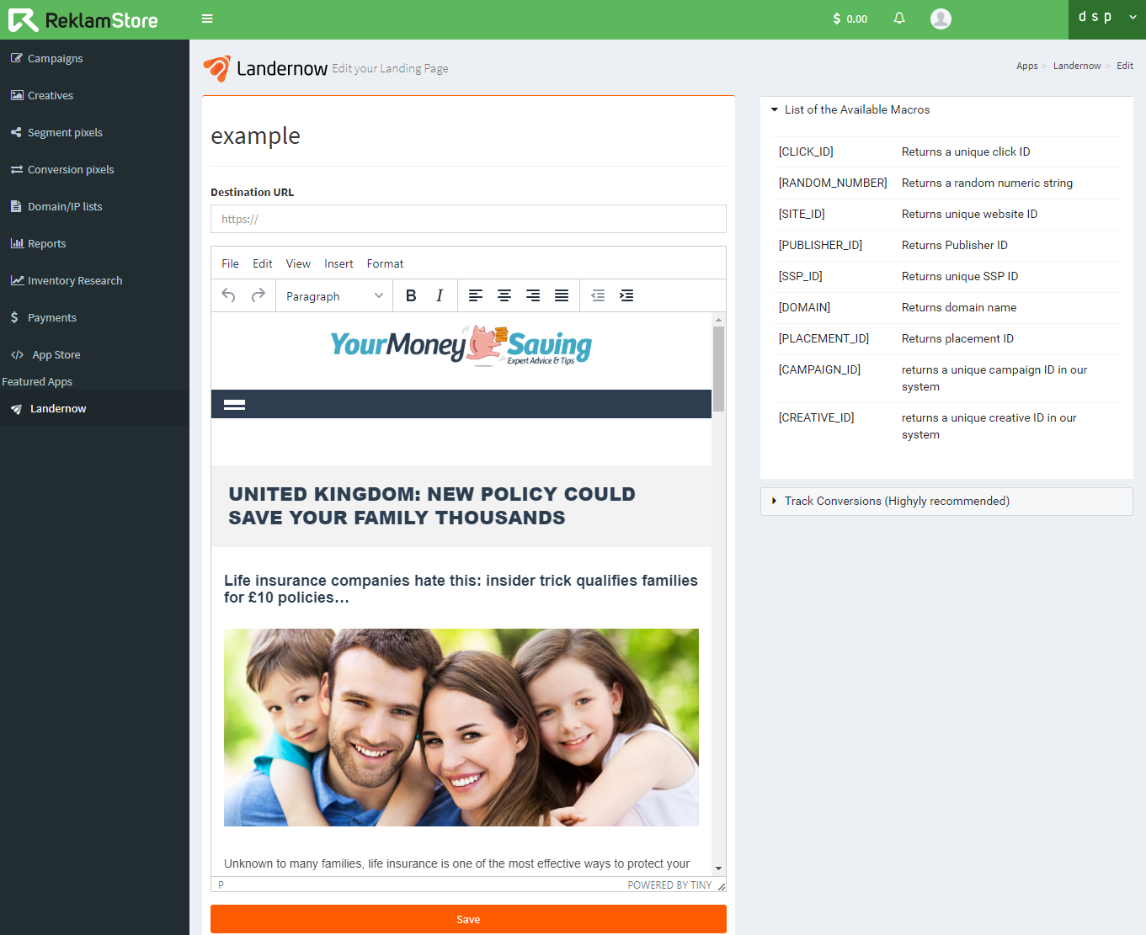Open the editor Insert menu

(x=338, y=263)
